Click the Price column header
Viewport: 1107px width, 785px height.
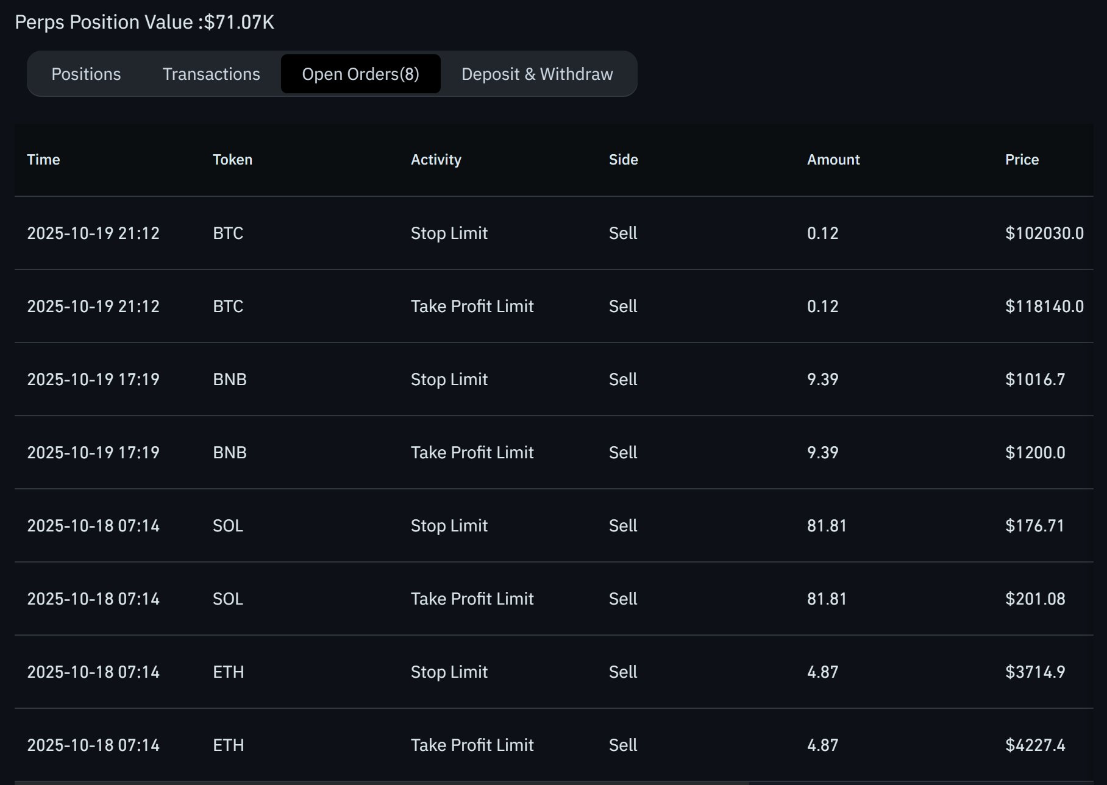tap(1022, 160)
